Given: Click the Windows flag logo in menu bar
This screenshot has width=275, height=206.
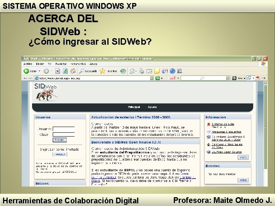Looking at the screenshot, I should coord(263,64).
